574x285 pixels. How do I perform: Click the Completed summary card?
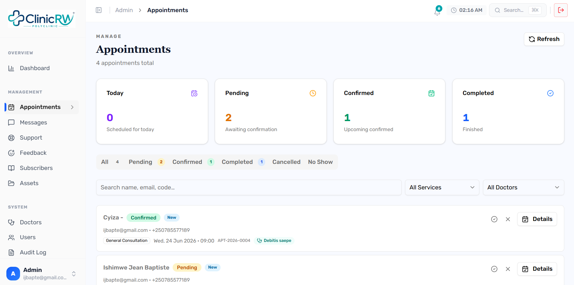pyautogui.click(x=508, y=111)
